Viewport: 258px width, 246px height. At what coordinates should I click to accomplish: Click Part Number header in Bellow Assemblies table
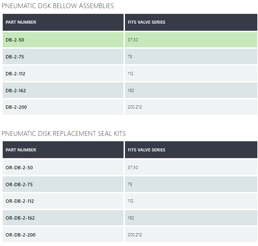(21, 22)
